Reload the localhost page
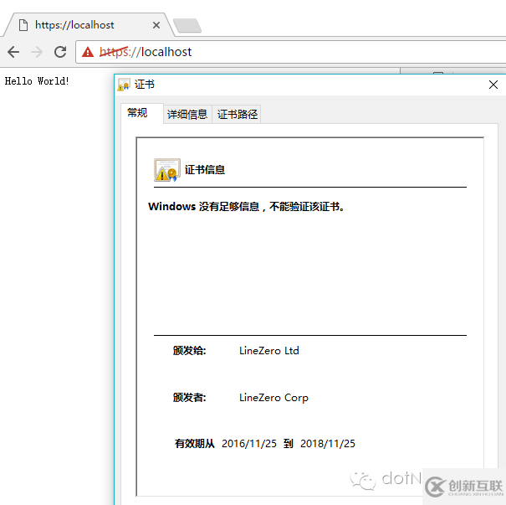Image resolution: width=506 pixels, height=505 pixels. coord(60,52)
